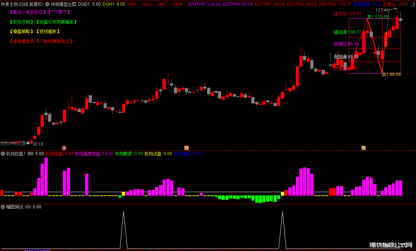Click the 预 marker below the chart

tap(187, 148)
